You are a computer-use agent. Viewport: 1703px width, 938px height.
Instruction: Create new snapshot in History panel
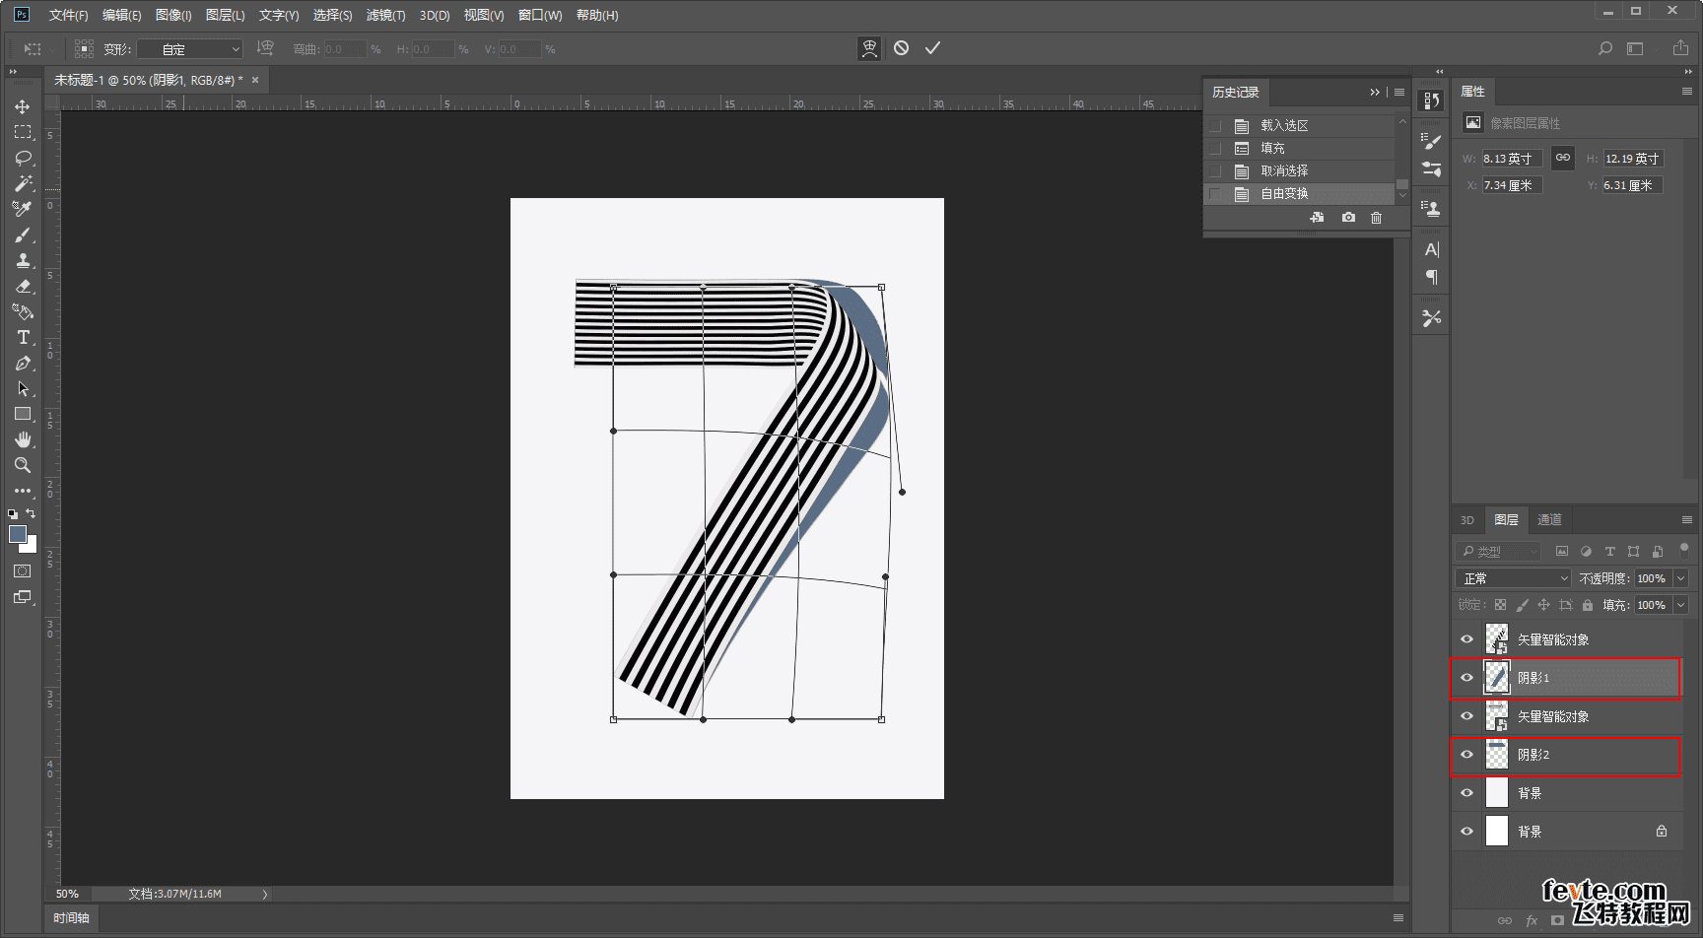coord(1348,218)
